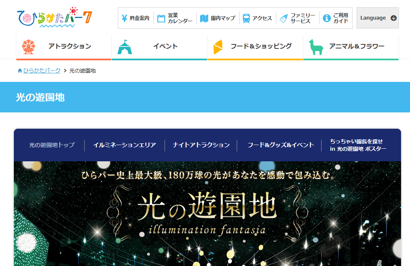410x266 pixels.
Task: Click the circus tent event icon
Action: 125,47
